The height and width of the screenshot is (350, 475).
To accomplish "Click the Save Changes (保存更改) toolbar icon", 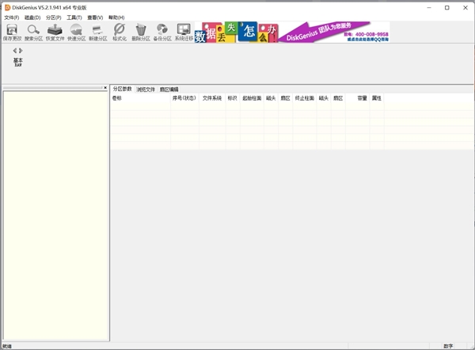I will (x=13, y=32).
